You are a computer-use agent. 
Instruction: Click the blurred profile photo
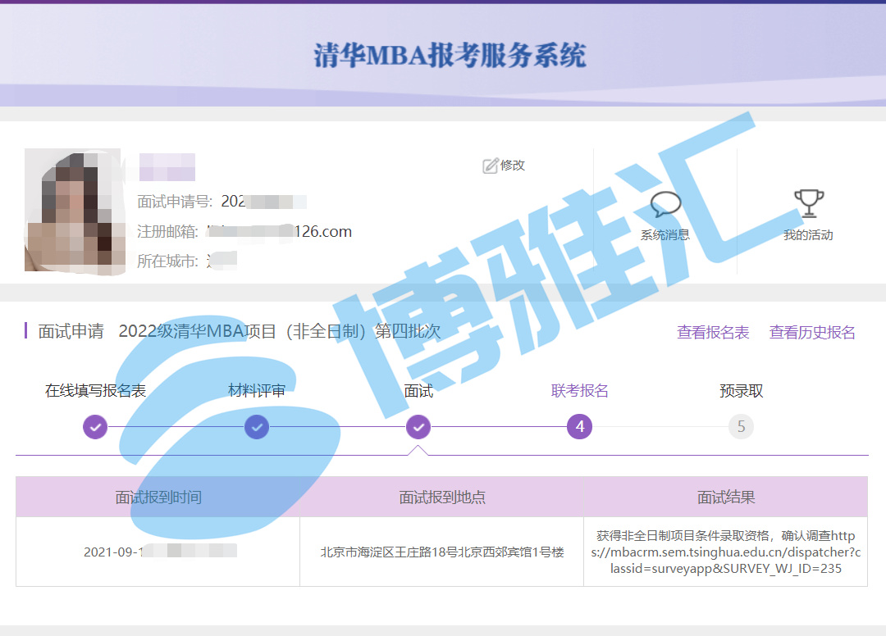(75, 211)
